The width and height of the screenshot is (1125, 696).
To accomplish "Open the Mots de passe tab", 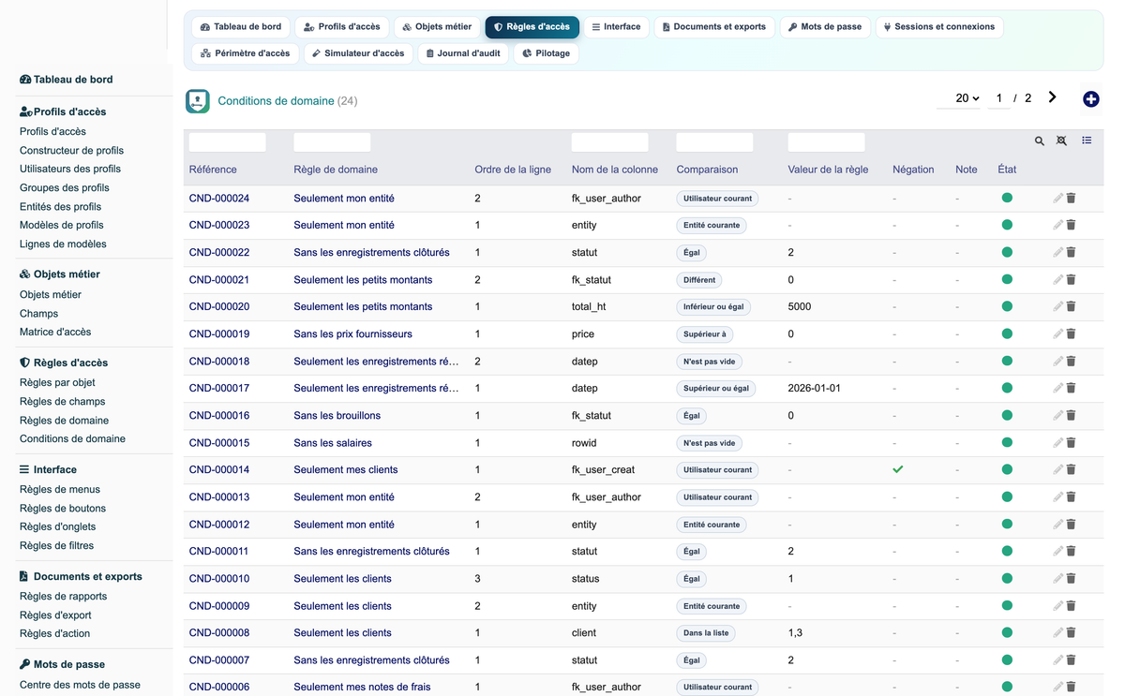I will 825,27.
